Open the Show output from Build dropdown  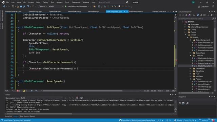point(41,98)
